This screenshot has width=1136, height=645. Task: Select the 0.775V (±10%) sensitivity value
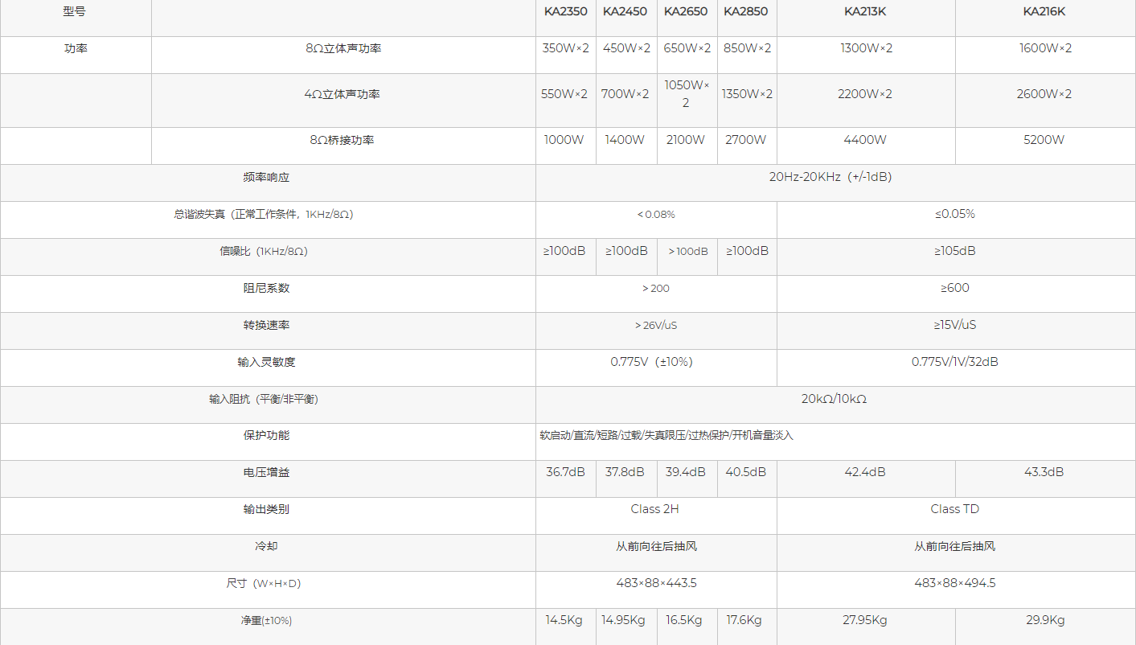[x=652, y=362]
